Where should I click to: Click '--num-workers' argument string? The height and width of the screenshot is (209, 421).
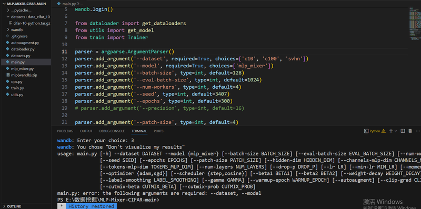coord(155,87)
